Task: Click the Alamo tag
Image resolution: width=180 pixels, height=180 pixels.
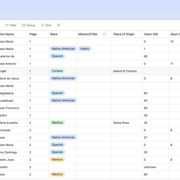Action: (x=85, y=49)
